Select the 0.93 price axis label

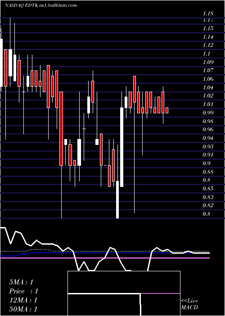[x=208, y=146]
